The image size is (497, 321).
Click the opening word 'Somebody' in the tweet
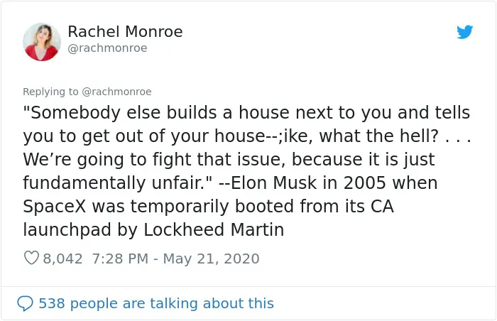(x=75, y=113)
